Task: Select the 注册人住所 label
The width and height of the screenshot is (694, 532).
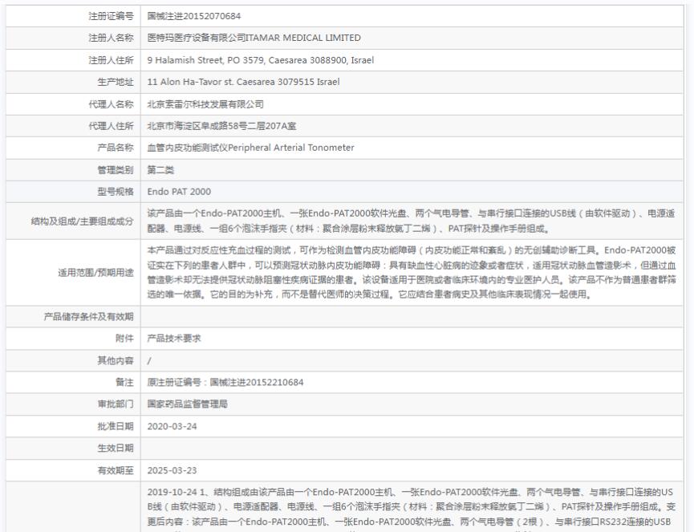Action: coord(111,60)
